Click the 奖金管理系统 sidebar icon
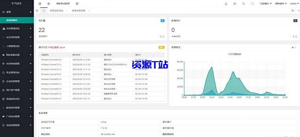The width and height of the screenshot is (300, 137). tap(3, 73)
